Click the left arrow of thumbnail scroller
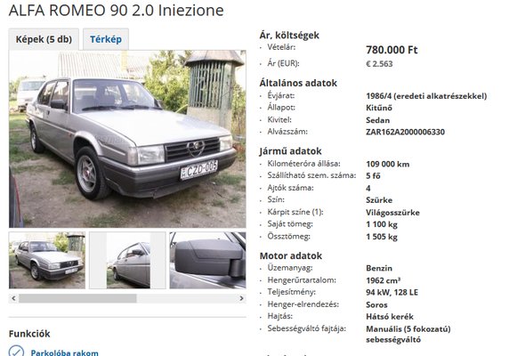509x356 pixels. click(x=13, y=298)
